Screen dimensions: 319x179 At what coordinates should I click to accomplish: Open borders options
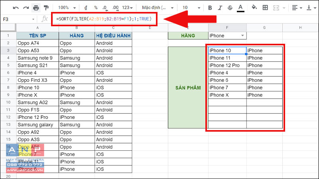pos(265,8)
